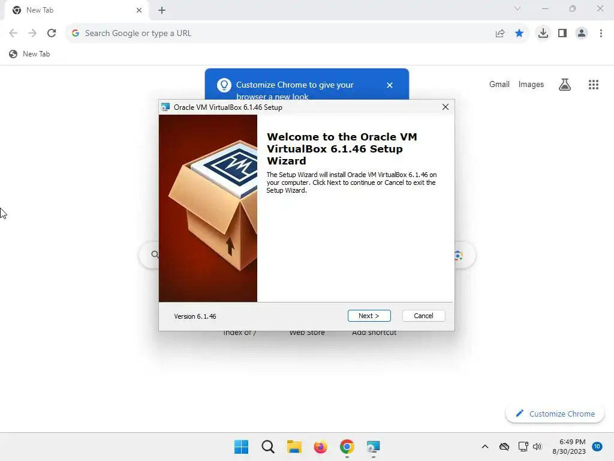Click the VirtualBox Setup title bar icon

coord(165,107)
